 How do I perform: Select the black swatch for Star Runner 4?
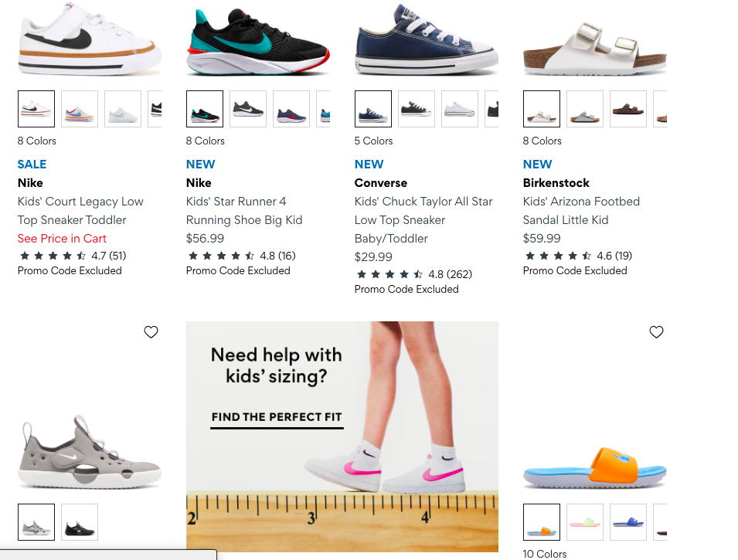click(x=205, y=109)
